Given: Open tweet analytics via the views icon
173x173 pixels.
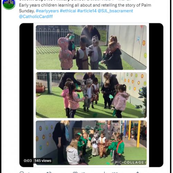Looking at the screenshot, I should [x=105, y=172].
